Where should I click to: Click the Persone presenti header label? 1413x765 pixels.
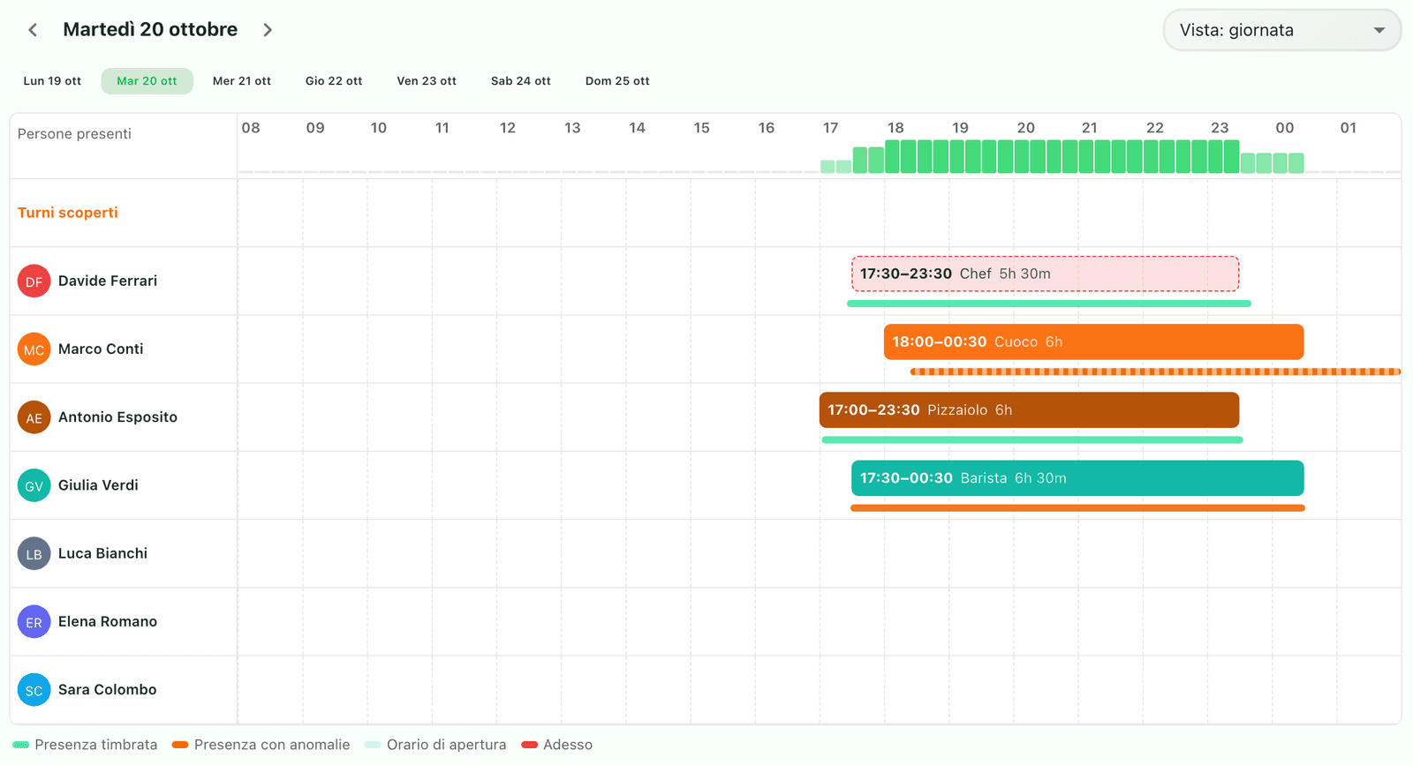coord(74,134)
